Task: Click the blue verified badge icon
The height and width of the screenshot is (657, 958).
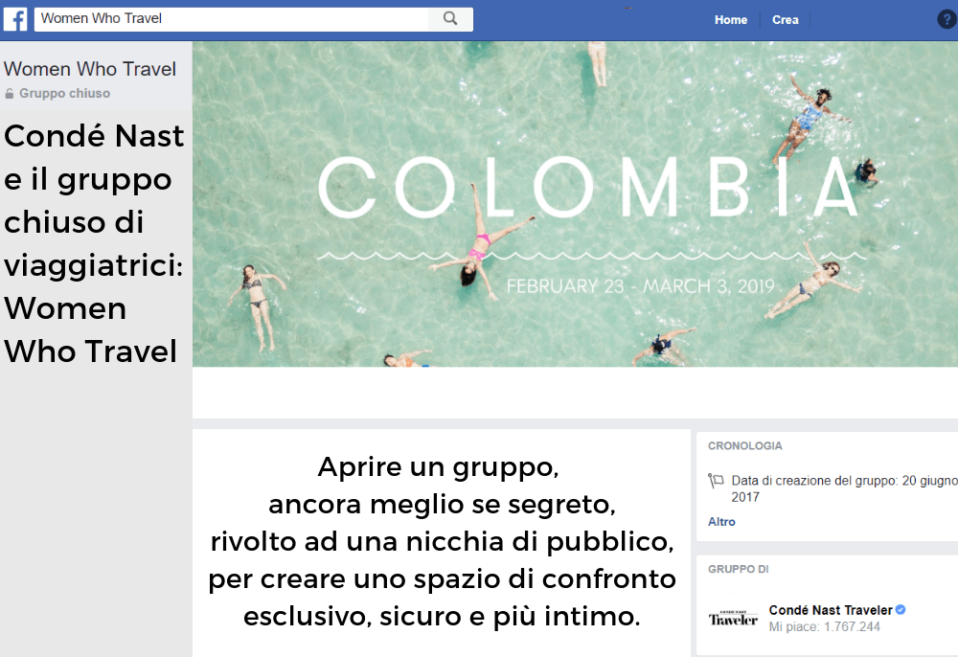Action: click(901, 610)
